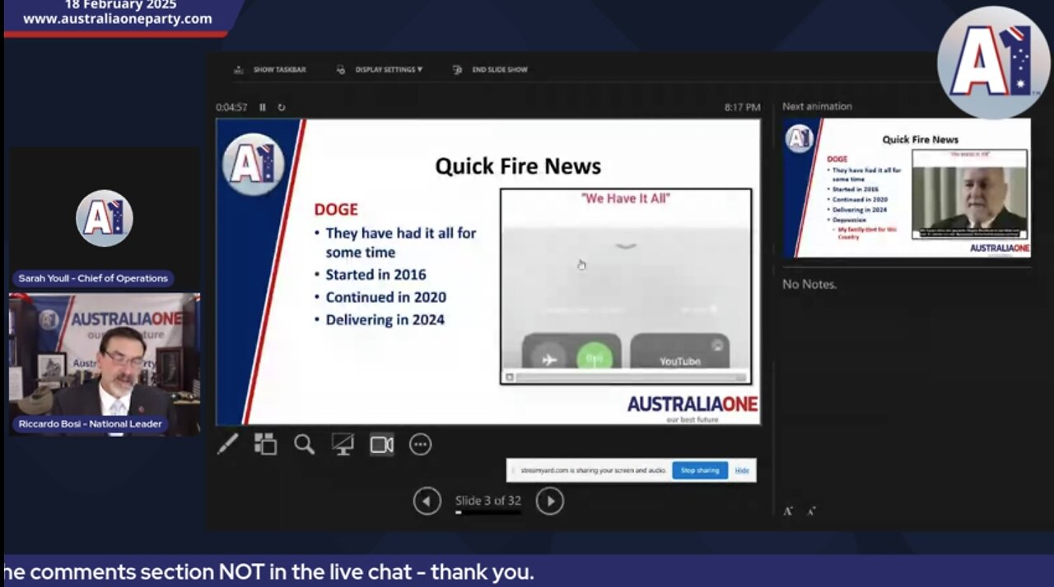Click the A1 logo on the current slide

coord(254,163)
